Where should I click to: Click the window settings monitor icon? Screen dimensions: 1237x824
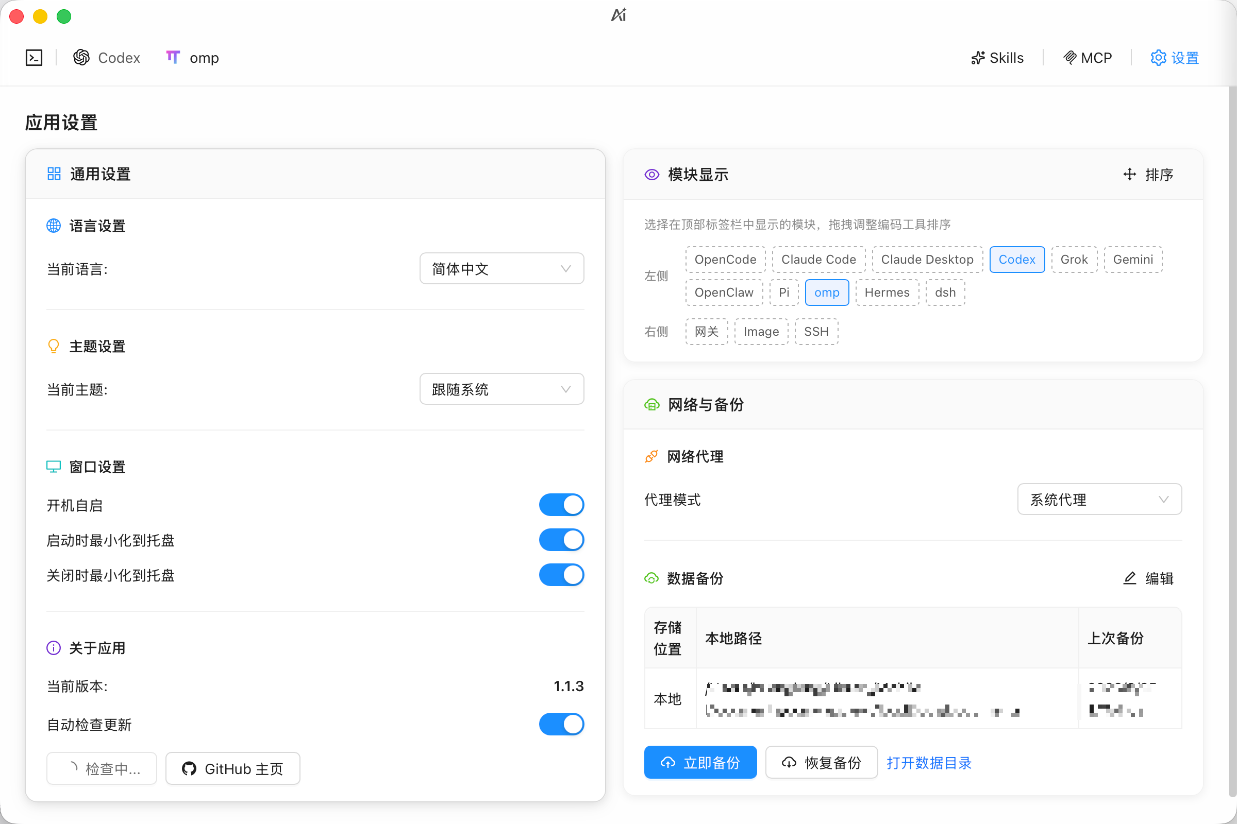(x=54, y=467)
